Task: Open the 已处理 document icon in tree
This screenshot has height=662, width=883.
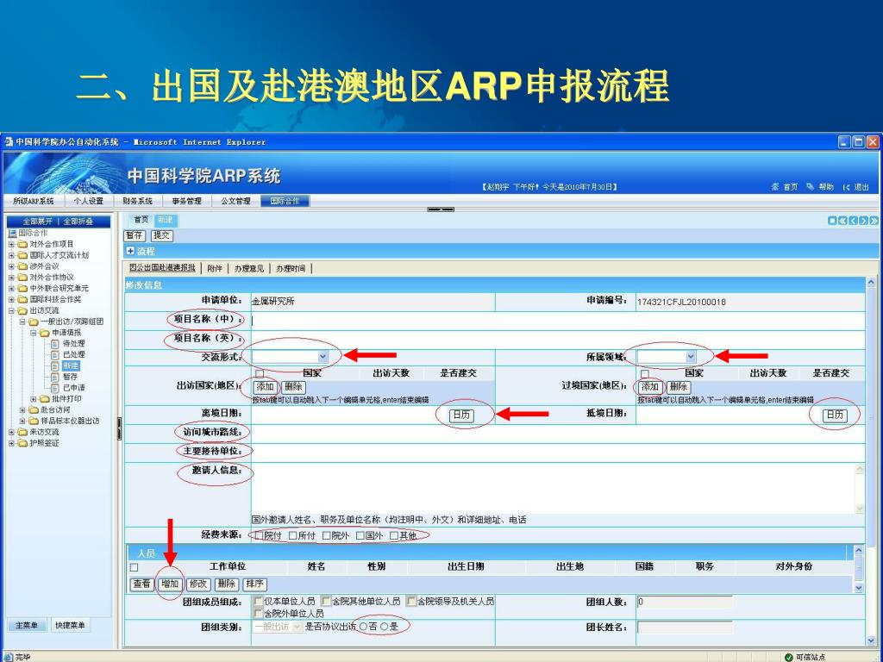Action: [x=55, y=354]
